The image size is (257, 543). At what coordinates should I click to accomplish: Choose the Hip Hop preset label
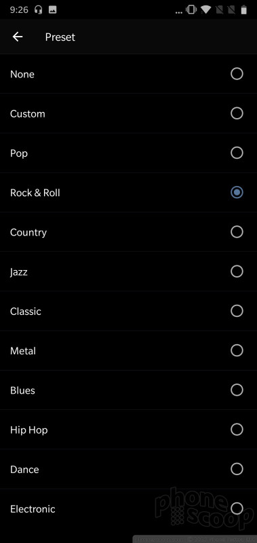tap(29, 430)
